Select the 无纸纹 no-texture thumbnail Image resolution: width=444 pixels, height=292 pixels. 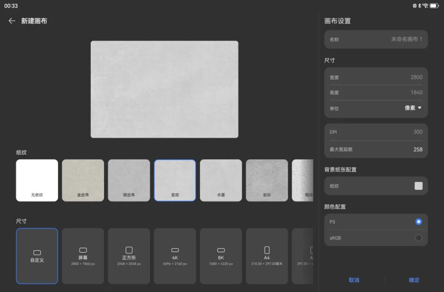point(37,181)
